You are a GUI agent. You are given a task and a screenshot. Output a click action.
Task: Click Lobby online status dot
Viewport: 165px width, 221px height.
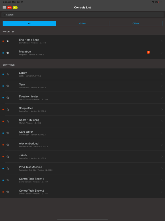tap(3, 74)
